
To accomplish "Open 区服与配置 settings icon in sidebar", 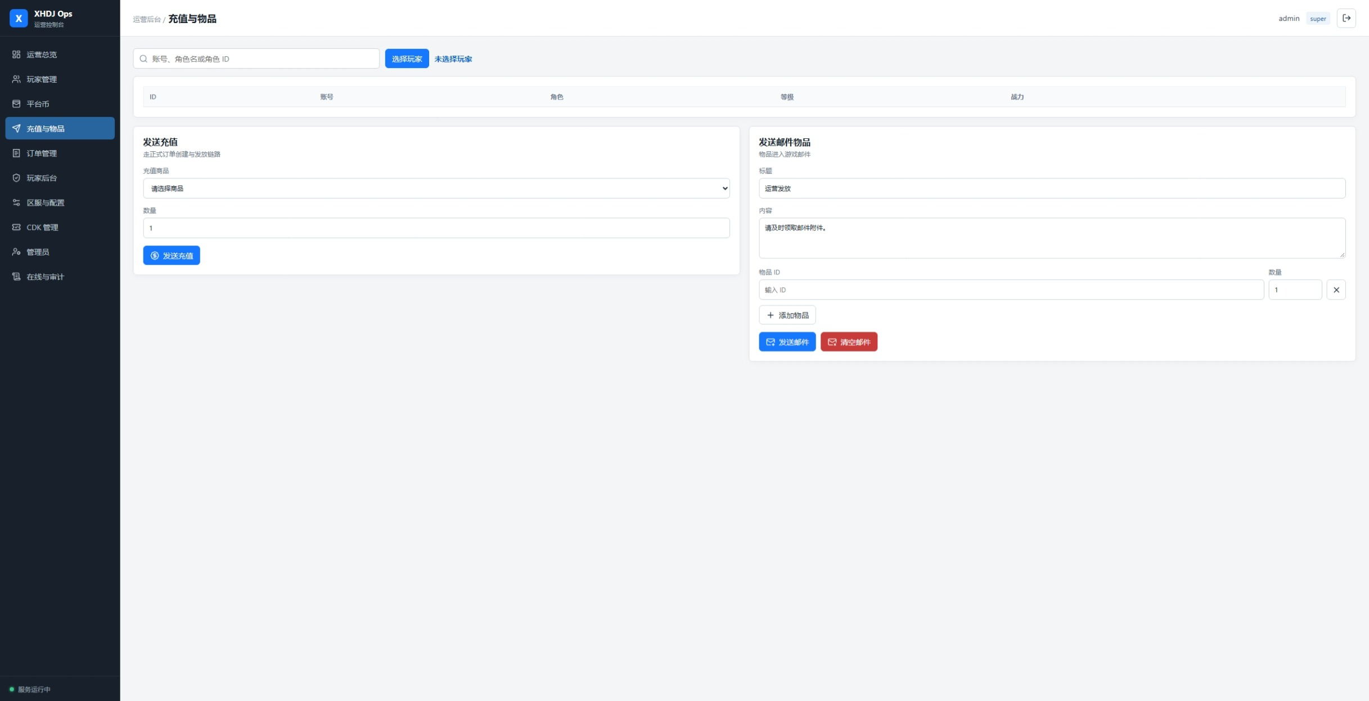I will pos(16,203).
